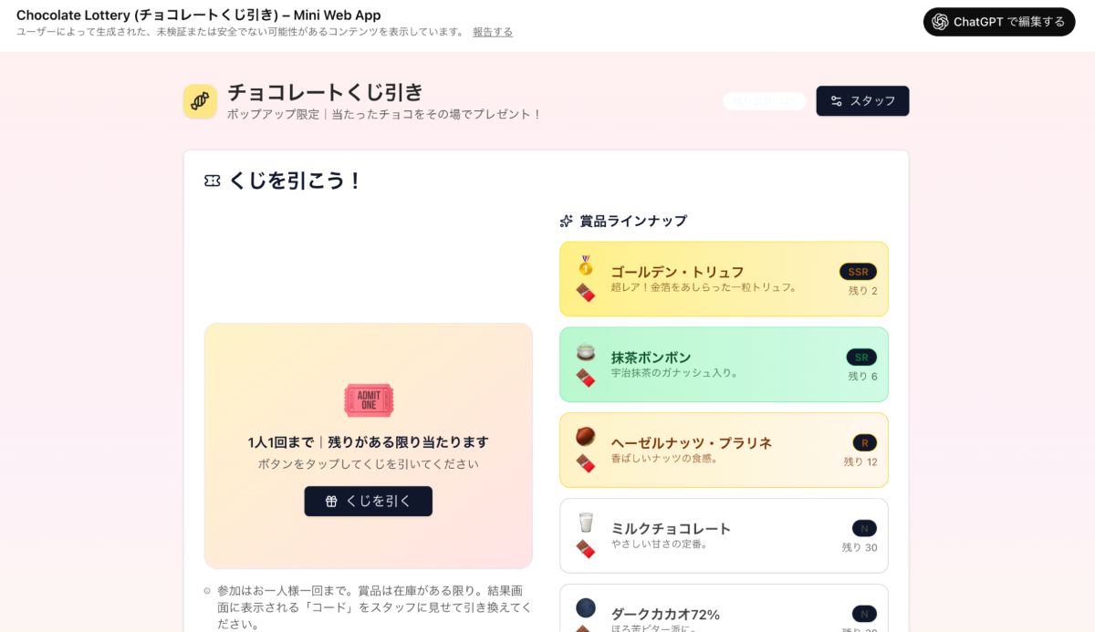This screenshot has height=632, width=1095.
Task: Click the gold medal icon on ゴールデン・トリュフ
Action: [x=585, y=265]
